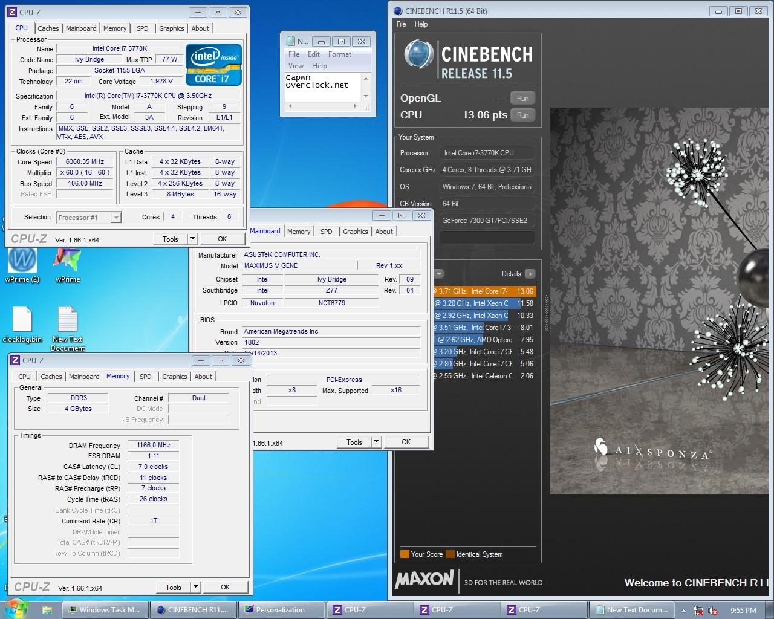Click in the Notepad text area
Screen dimensions: 774x619
322,87
